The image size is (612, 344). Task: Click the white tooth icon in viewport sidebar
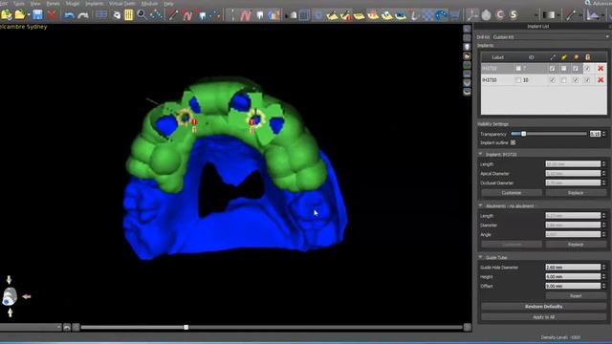pos(467,47)
